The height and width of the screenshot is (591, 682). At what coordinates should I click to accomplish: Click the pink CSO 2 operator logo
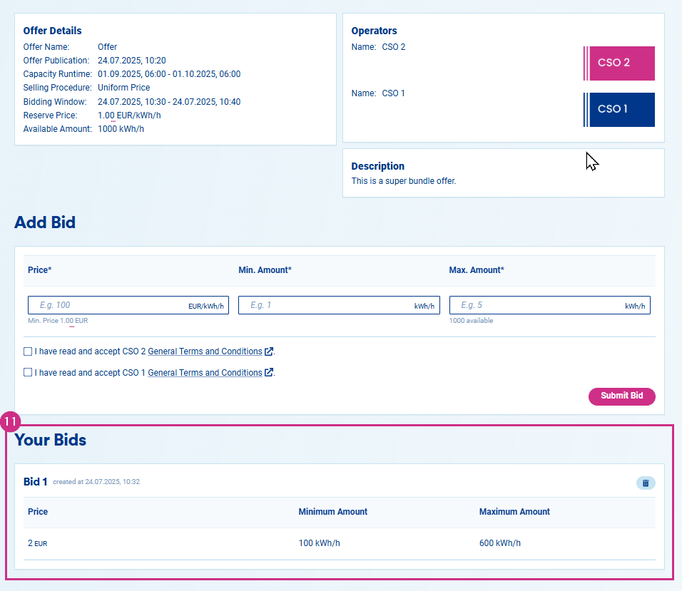tap(619, 63)
